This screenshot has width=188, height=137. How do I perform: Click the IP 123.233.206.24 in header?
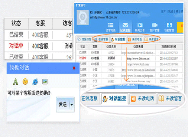point(130,12)
